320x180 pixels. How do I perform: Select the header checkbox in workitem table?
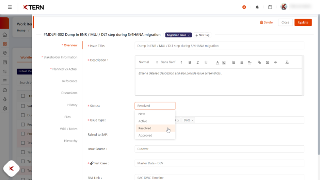pyautogui.click(x=23, y=96)
